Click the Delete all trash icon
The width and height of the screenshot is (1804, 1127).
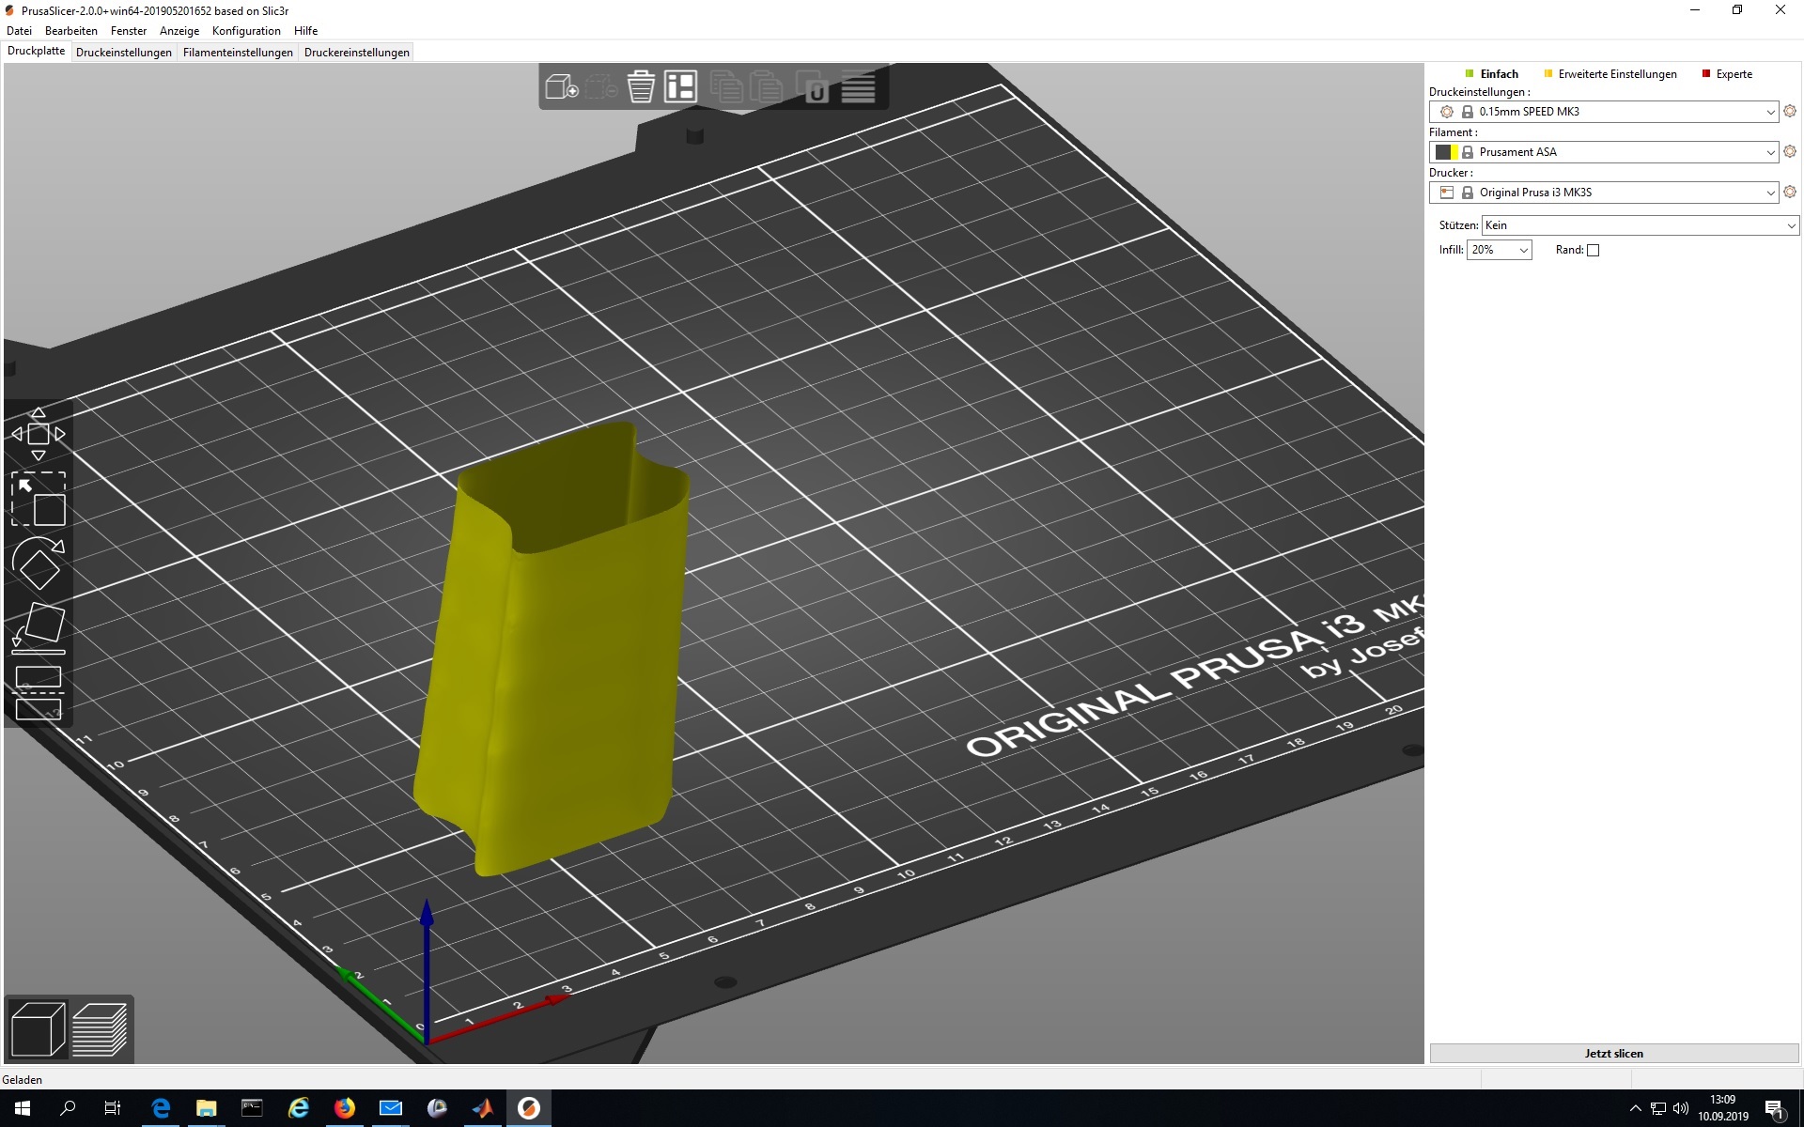click(641, 87)
